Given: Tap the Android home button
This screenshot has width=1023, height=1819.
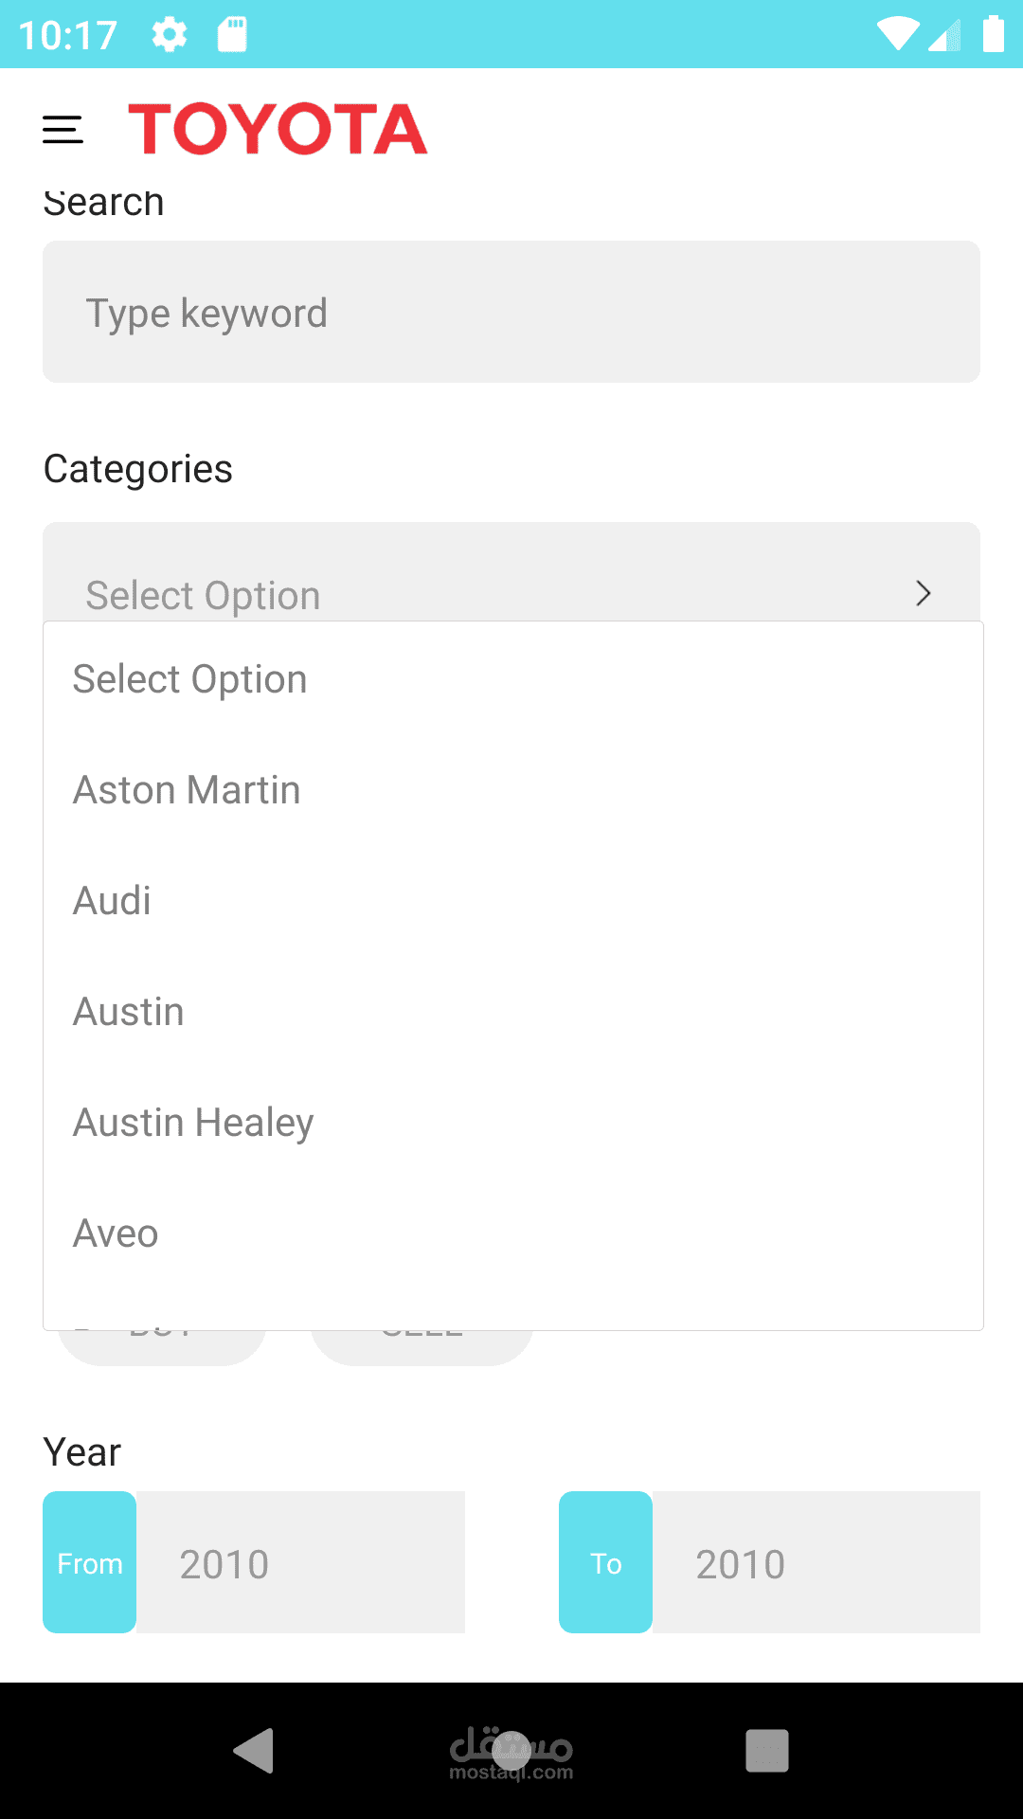Looking at the screenshot, I should [511, 1750].
